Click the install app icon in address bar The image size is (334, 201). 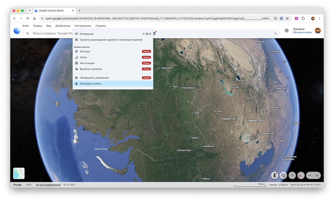276,19
